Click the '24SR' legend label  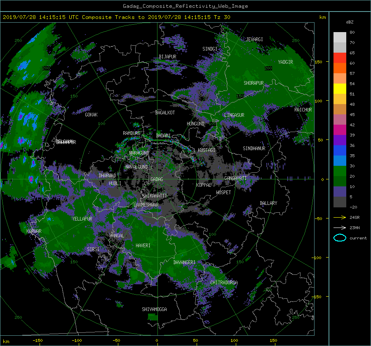click(x=355, y=218)
